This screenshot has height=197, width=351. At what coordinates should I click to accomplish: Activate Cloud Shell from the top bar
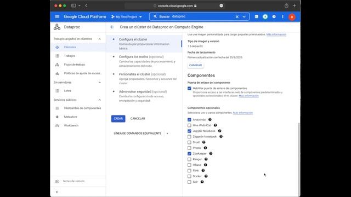(257, 17)
